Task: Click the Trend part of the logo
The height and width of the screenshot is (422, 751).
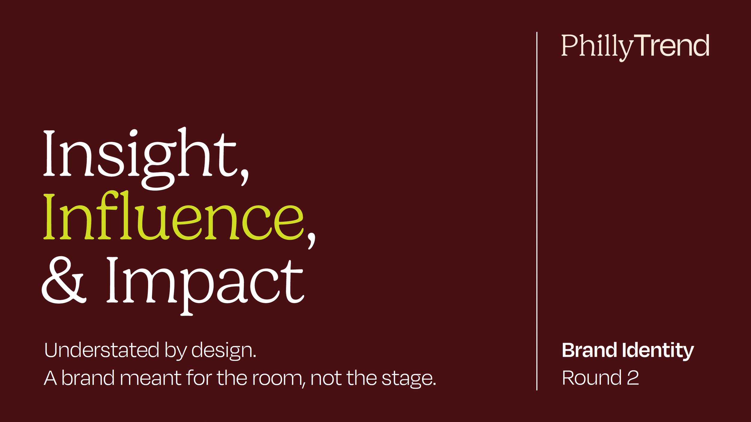Action: pos(672,45)
